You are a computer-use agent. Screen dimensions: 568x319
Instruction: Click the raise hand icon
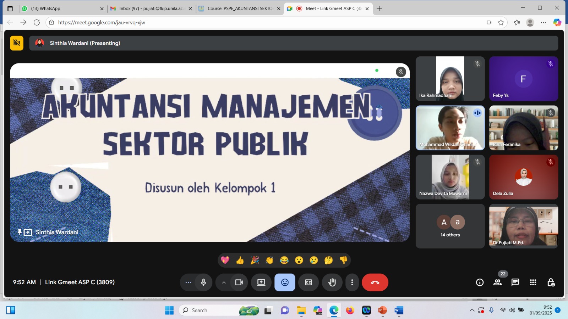pyautogui.click(x=332, y=282)
